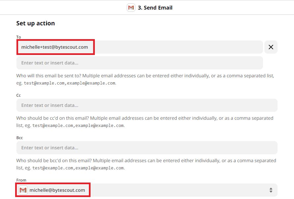The image size is (294, 199).
Task: Click the Gmail icon next to "3. Send Email"
Action: [131, 7]
